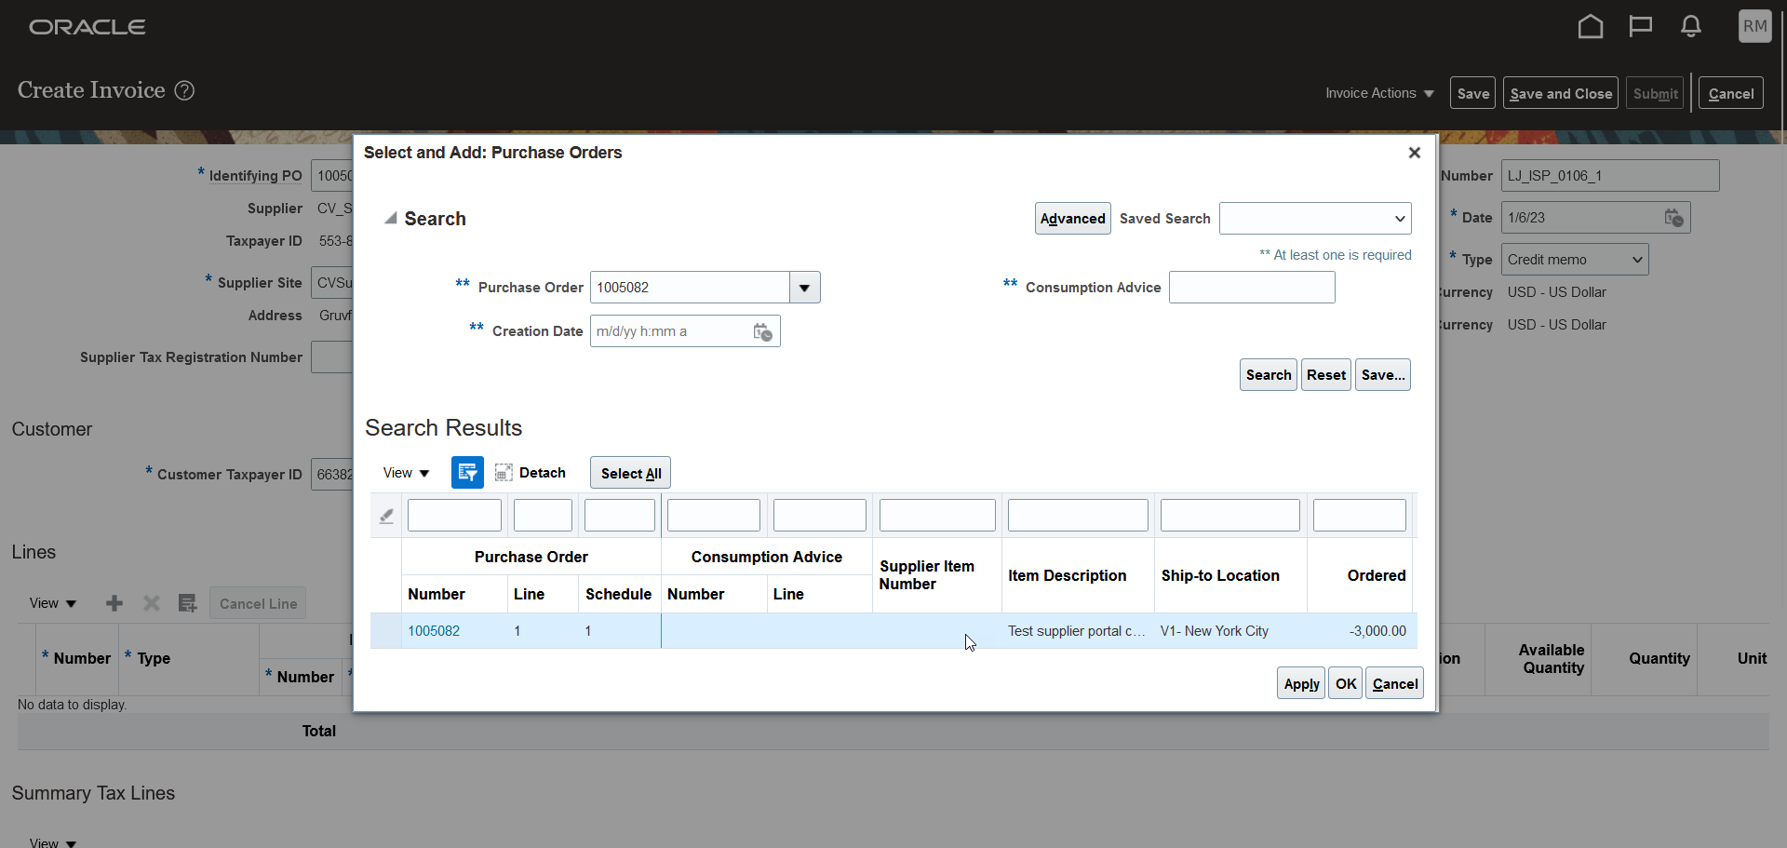The width and height of the screenshot is (1787, 848).
Task: Open the Summary Tax Lines View menu
Action: coord(52,841)
